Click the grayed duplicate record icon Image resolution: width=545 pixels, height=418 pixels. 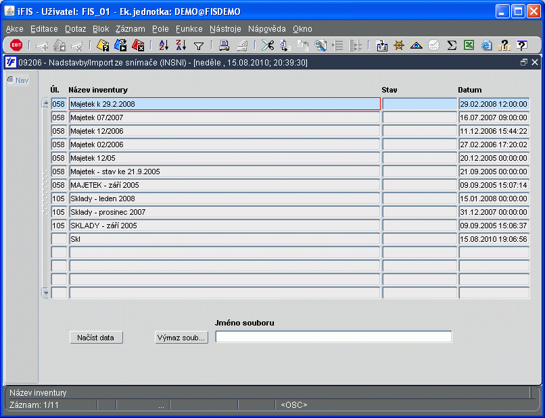(x=60, y=45)
